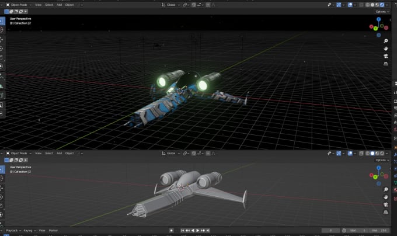
Task: Toggle gizmo display in bottom viewport header
Action: (339, 153)
